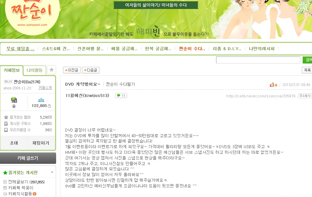This screenshot has width=312, height=197.
Task: Switch to the 나의활동 tab
Action: (35, 70)
